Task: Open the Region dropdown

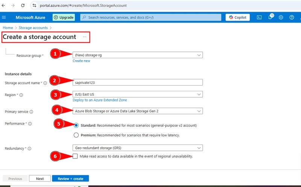Action: pyautogui.click(x=138, y=94)
